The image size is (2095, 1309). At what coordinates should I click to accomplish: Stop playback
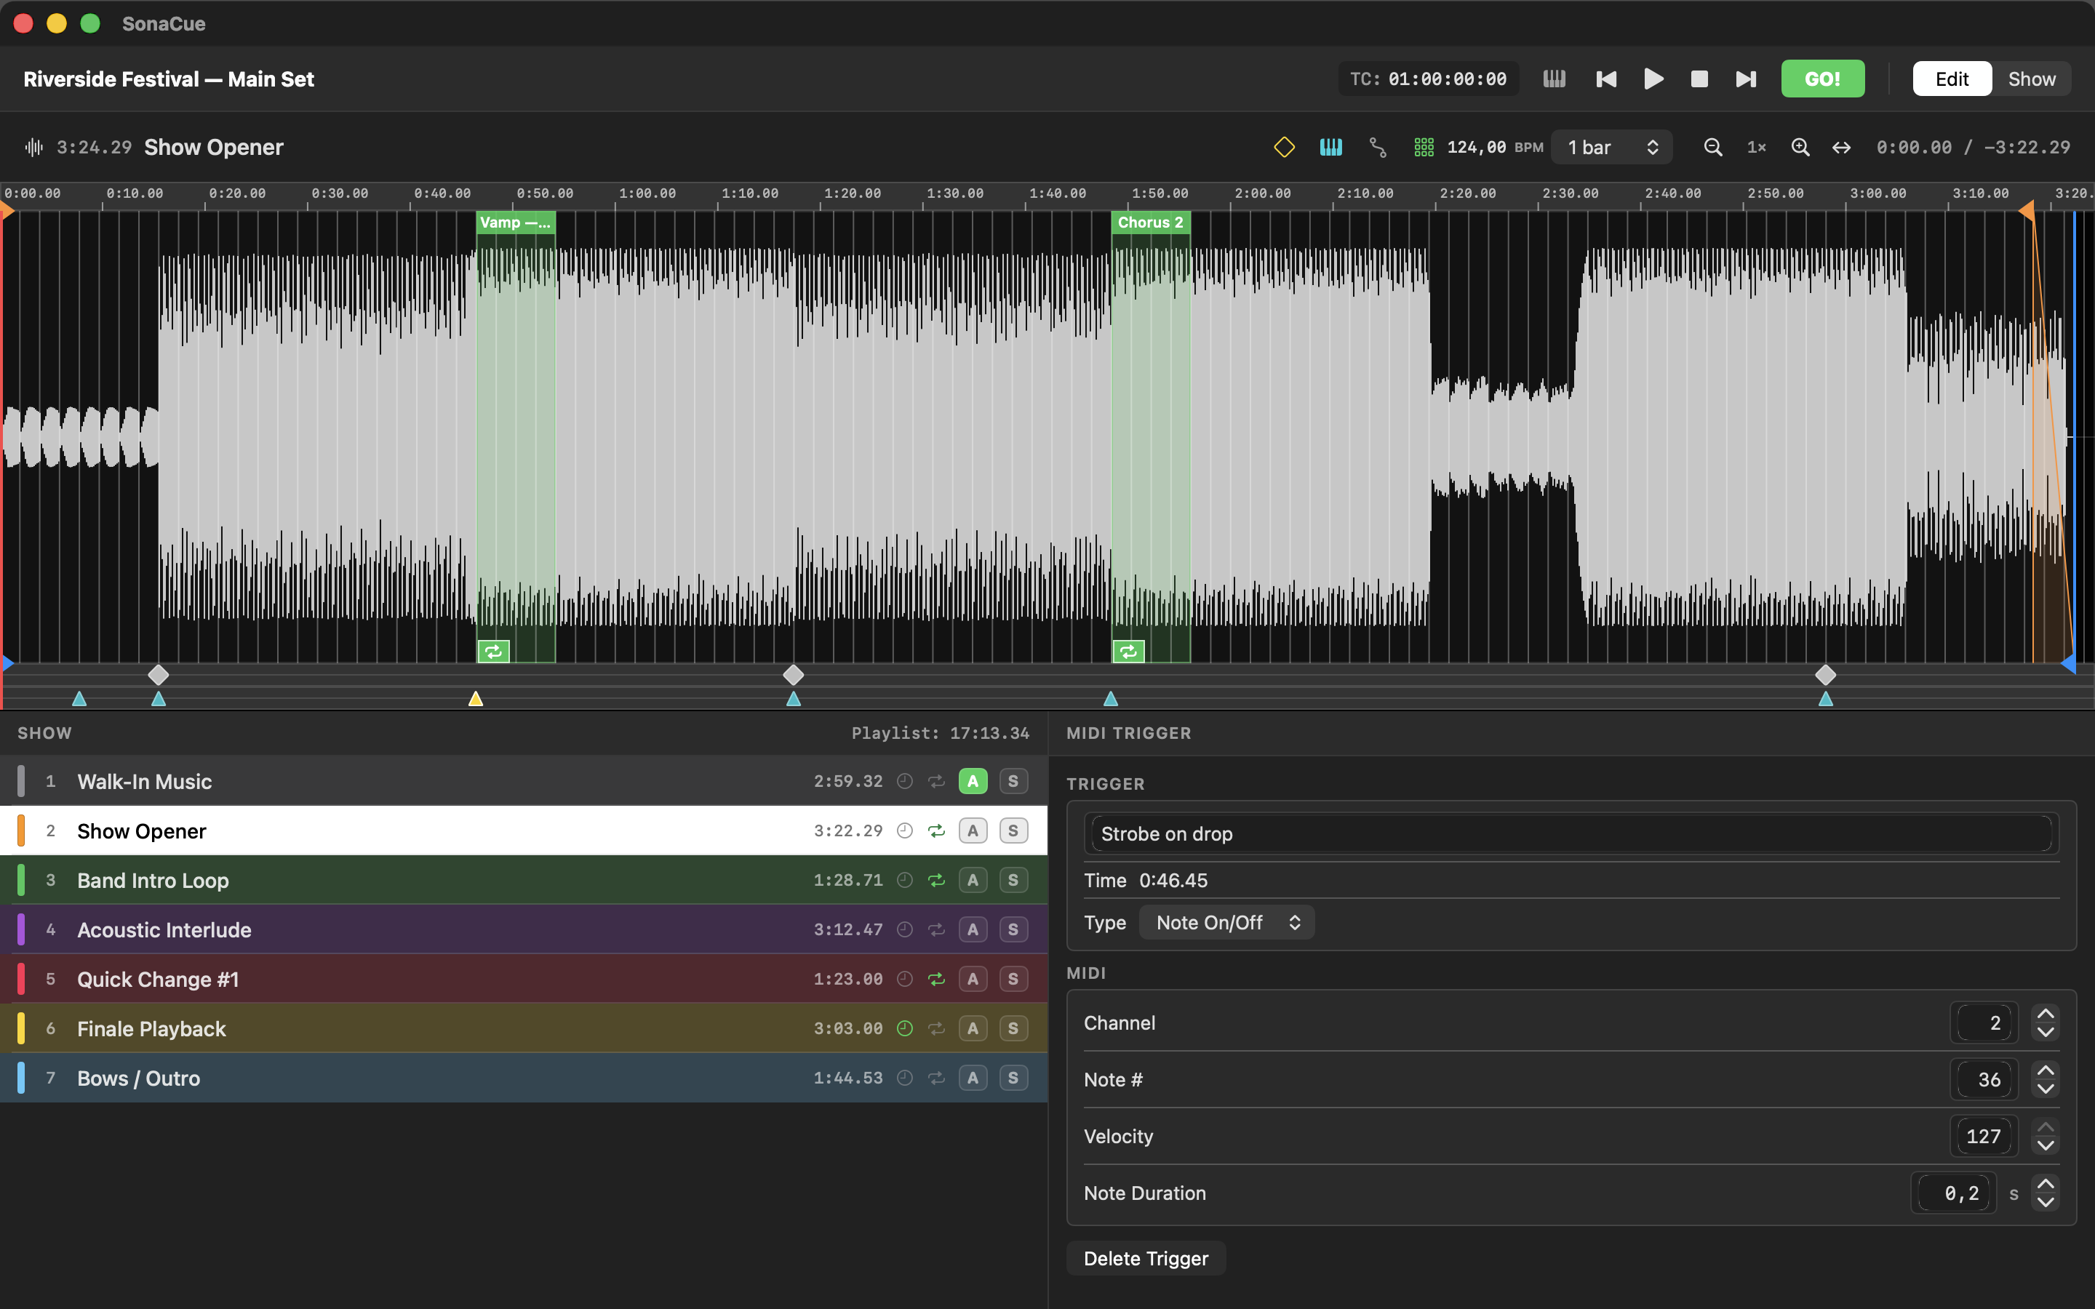(x=1699, y=79)
